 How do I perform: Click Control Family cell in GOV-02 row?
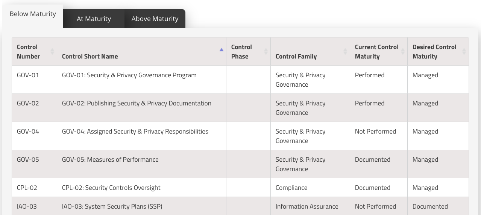pos(310,108)
